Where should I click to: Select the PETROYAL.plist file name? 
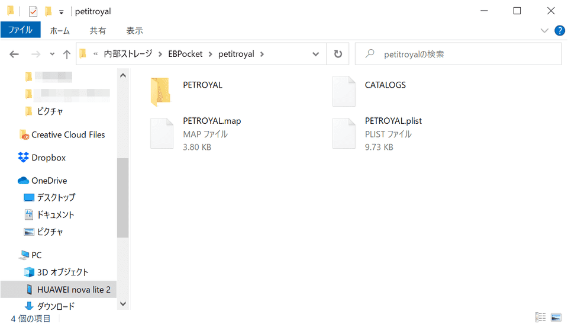tap(393, 121)
